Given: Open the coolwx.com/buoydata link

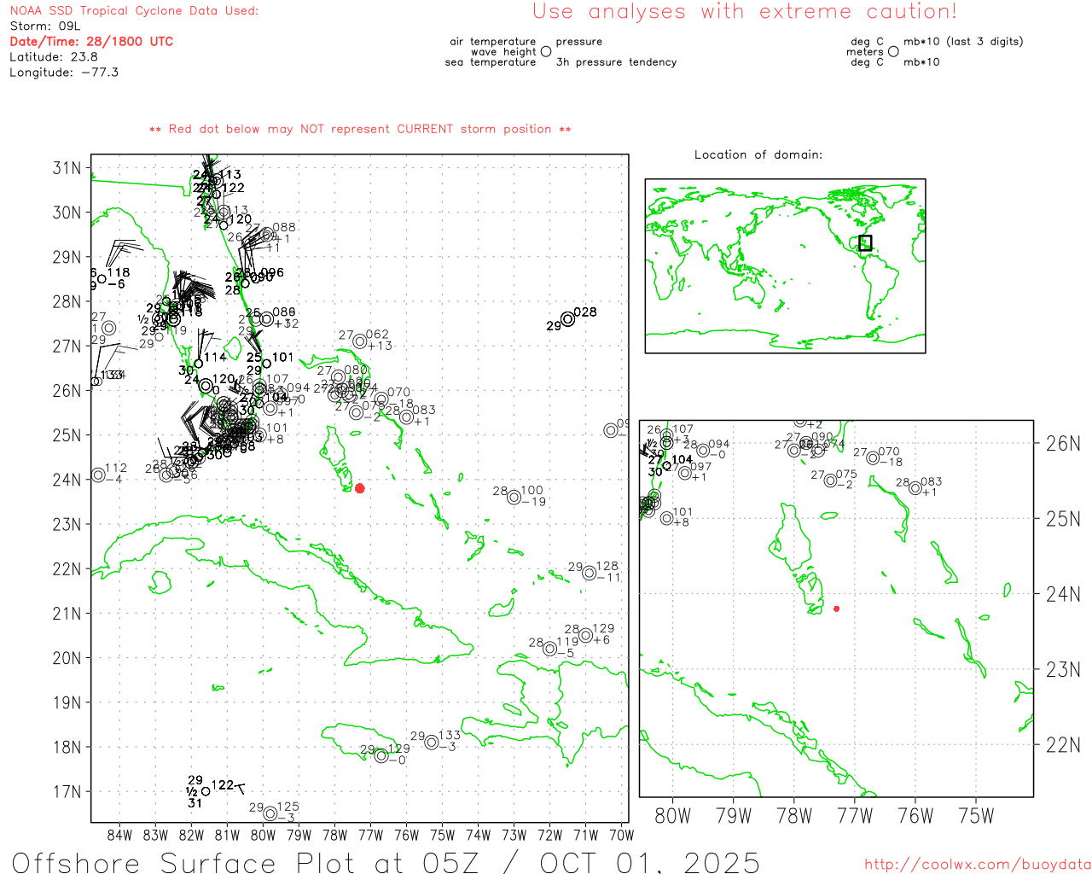Looking at the screenshot, I should click(x=977, y=865).
